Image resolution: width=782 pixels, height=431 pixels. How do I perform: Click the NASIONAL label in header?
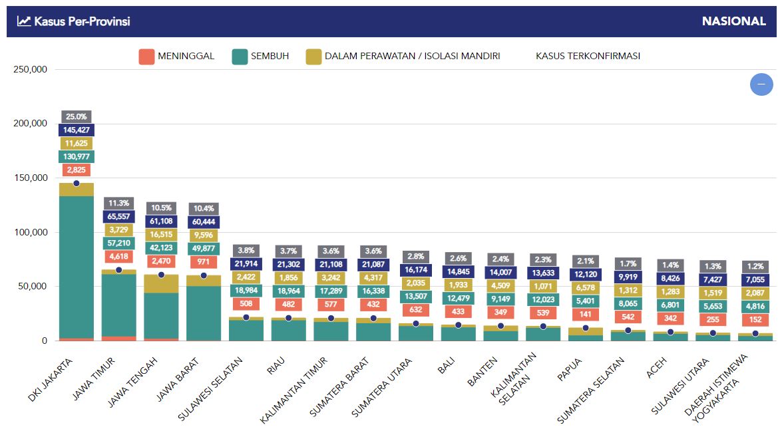[x=733, y=21]
